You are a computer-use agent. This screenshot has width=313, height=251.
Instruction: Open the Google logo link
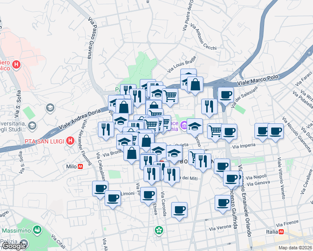point(14,246)
